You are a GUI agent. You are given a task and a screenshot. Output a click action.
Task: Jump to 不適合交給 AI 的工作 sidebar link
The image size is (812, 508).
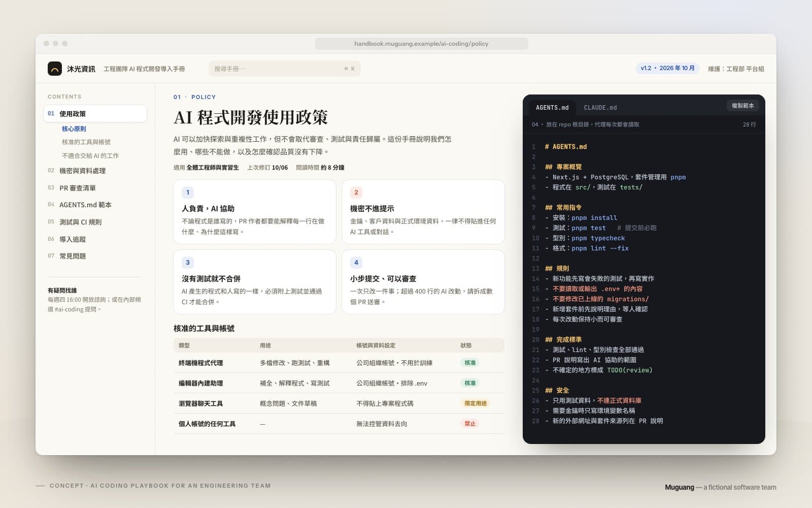[90, 156]
